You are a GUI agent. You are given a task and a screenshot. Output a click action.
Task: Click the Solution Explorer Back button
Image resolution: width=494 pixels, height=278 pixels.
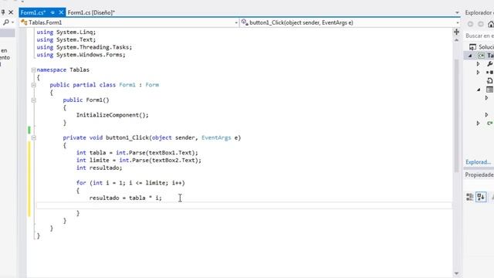pos(470,24)
